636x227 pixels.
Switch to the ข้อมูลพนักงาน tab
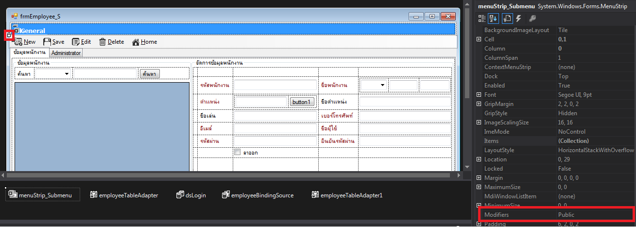[30, 52]
